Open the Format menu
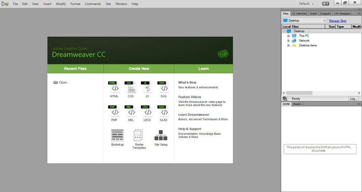 point(75,4)
